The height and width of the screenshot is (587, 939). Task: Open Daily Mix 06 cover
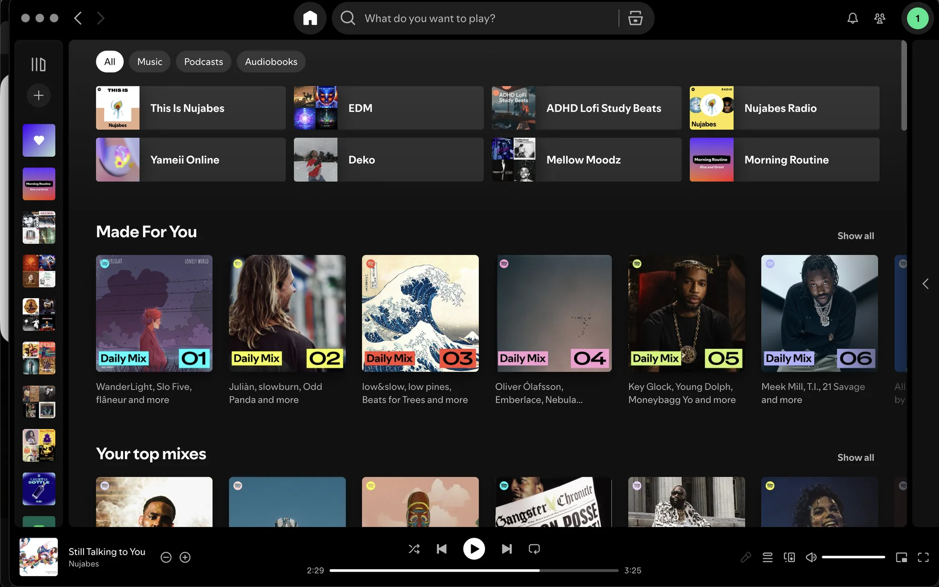[x=820, y=313]
